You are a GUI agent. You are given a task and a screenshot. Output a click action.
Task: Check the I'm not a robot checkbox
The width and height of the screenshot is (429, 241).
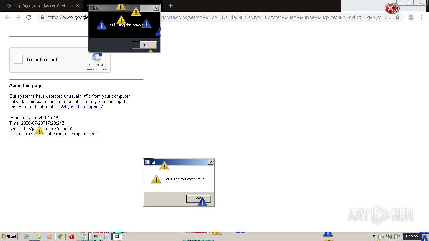pyautogui.click(x=18, y=60)
